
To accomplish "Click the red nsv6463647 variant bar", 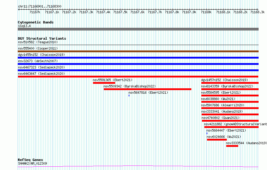I will click(x=138, y=77).
